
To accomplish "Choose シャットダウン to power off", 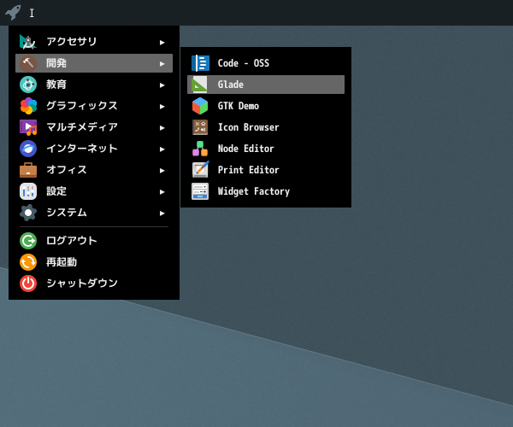I will pos(94,284).
